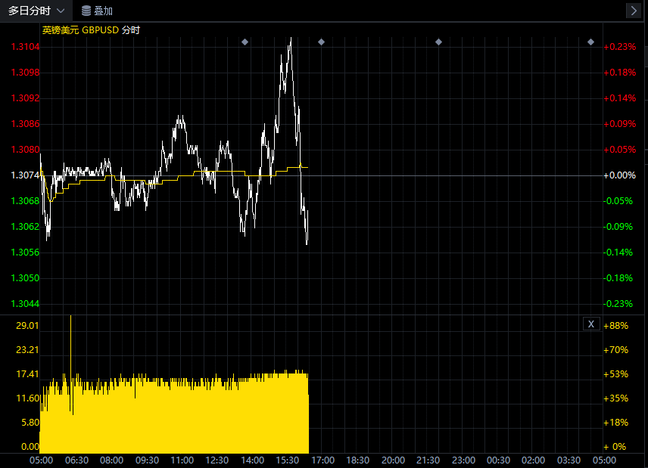
Task: Select the 1.3074 baseline price label
Action: (25, 175)
